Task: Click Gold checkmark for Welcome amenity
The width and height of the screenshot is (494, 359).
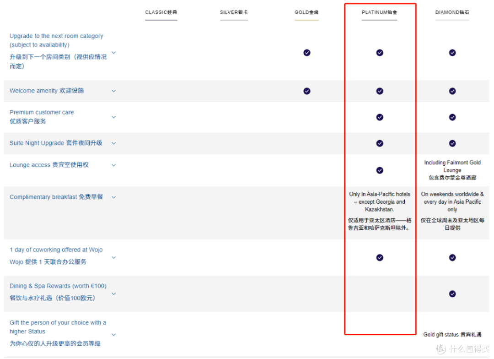Action: click(307, 91)
